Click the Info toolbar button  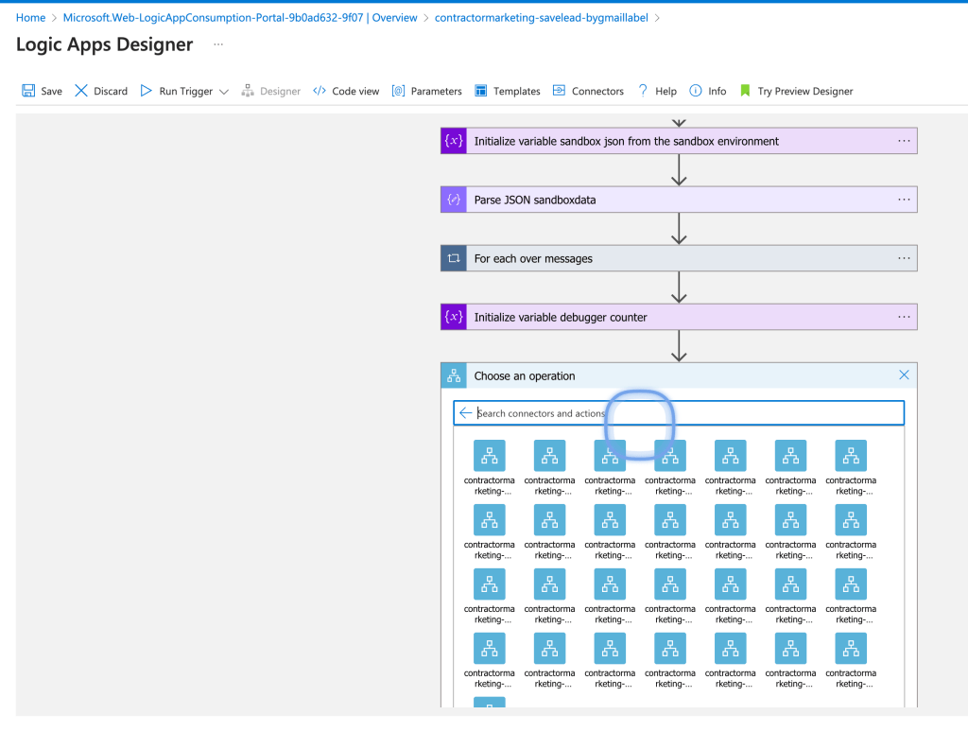click(708, 91)
